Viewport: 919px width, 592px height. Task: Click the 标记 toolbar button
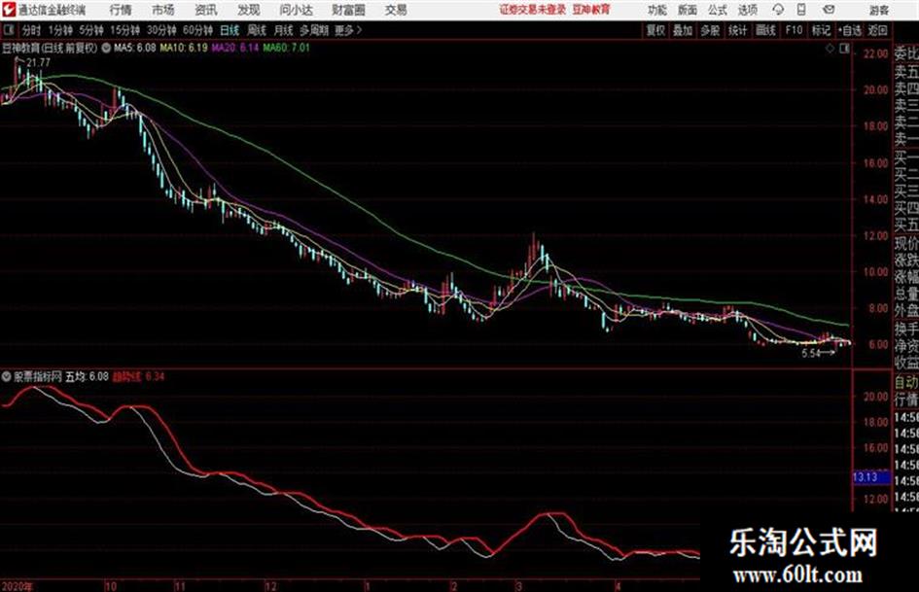821,30
